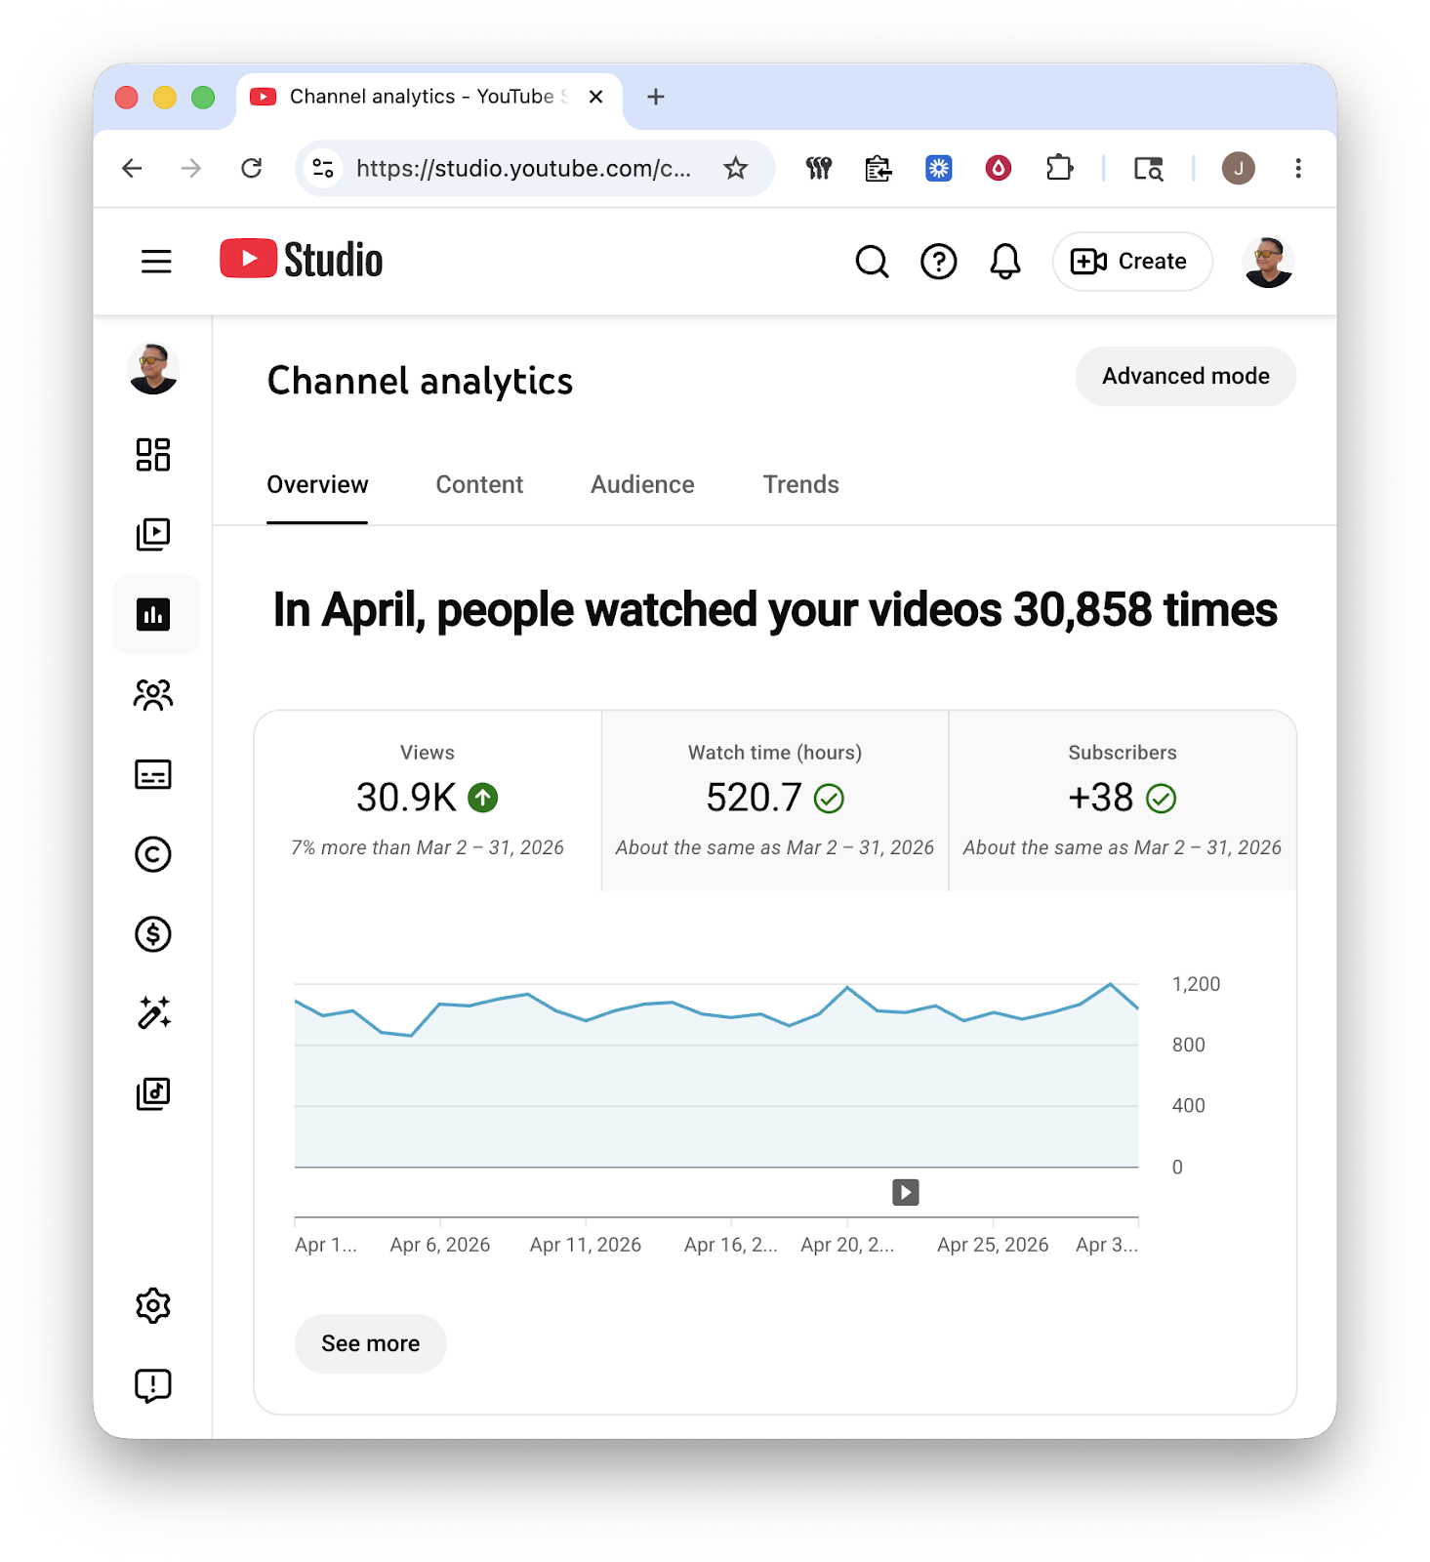Image resolution: width=1430 pixels, height=1562 pixels.
Task: Click the green up-arrow next to 30.9K
Action: tap(483, 798)
